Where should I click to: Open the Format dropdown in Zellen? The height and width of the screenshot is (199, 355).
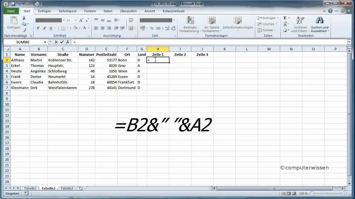tap(266, 30)
